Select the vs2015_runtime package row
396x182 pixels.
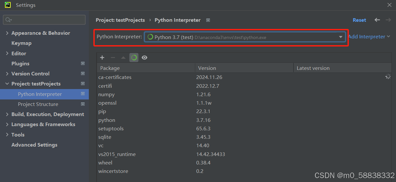click(244, 154)
